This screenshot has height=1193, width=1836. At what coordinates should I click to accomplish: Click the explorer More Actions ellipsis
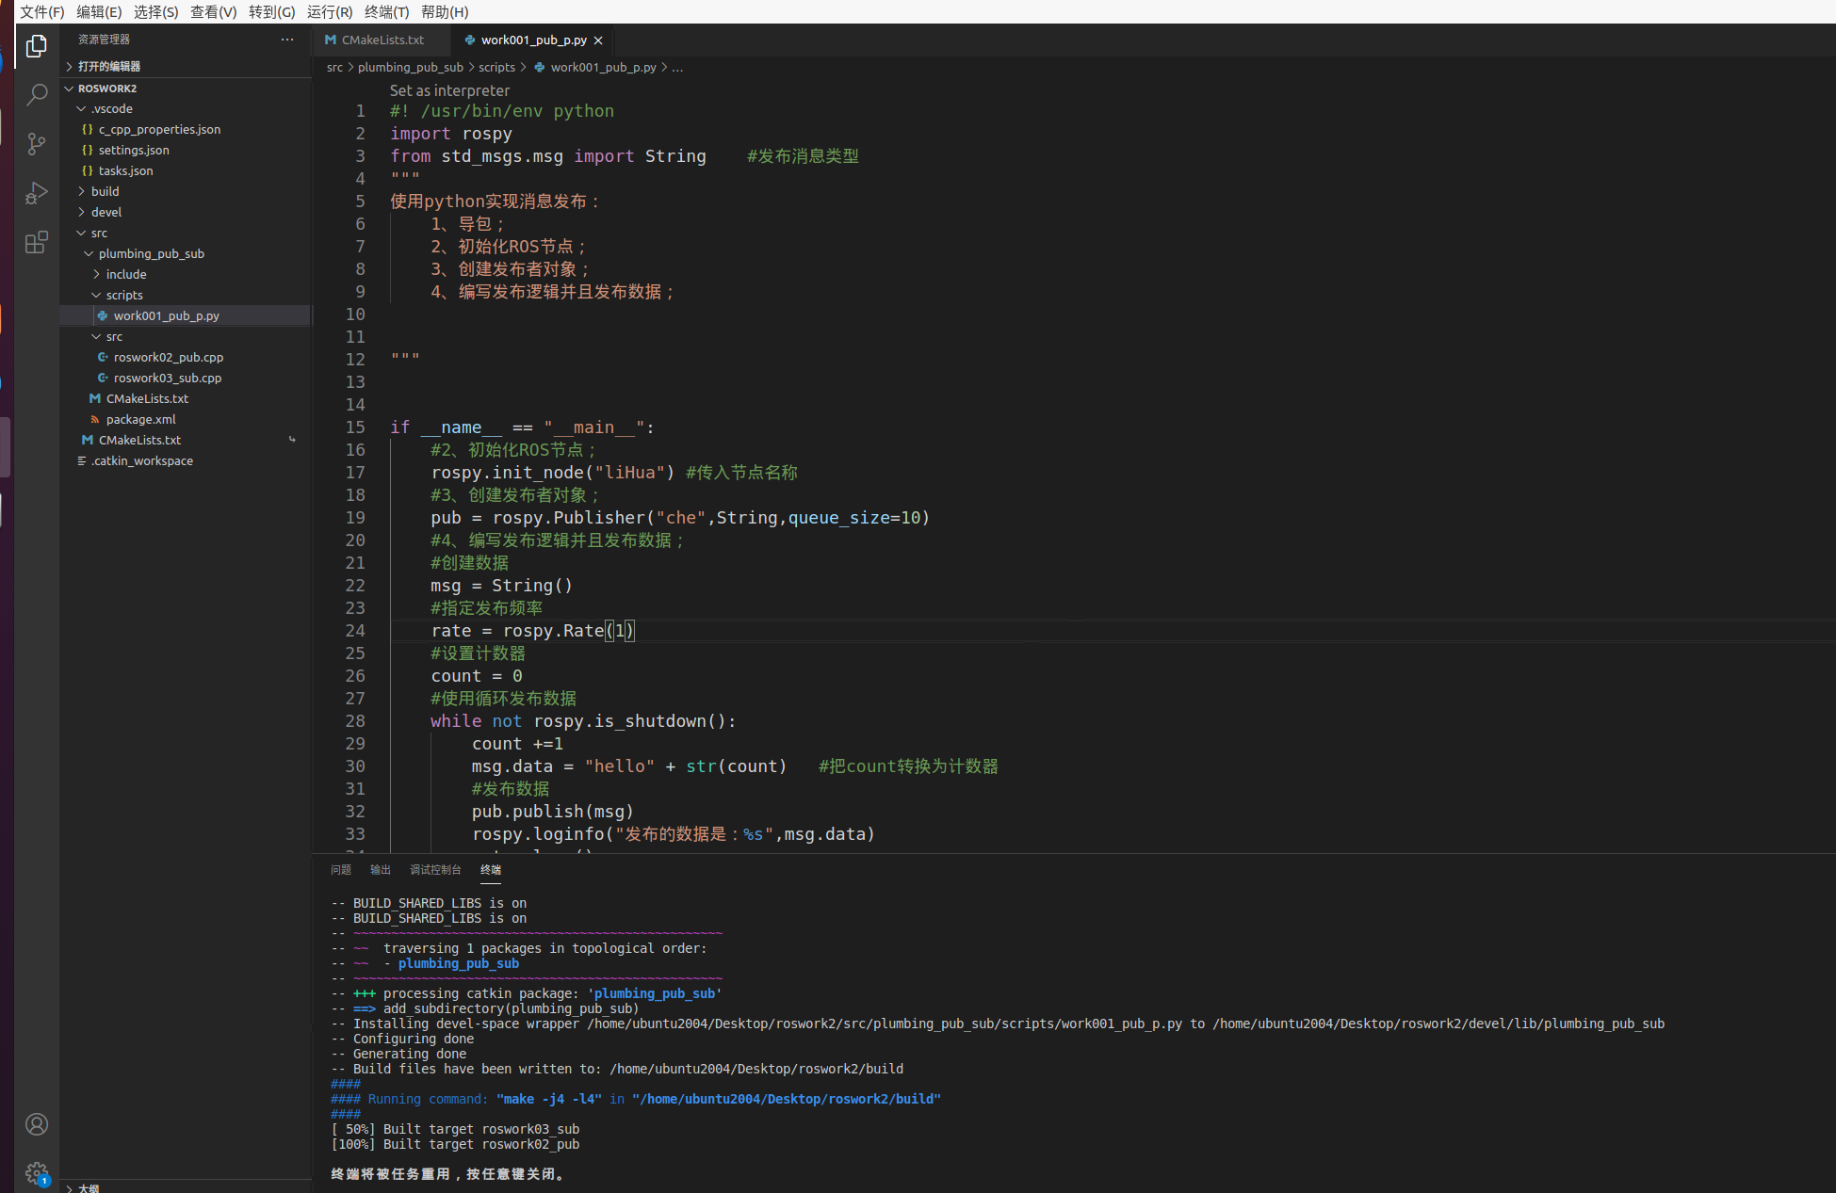point(287,40)
